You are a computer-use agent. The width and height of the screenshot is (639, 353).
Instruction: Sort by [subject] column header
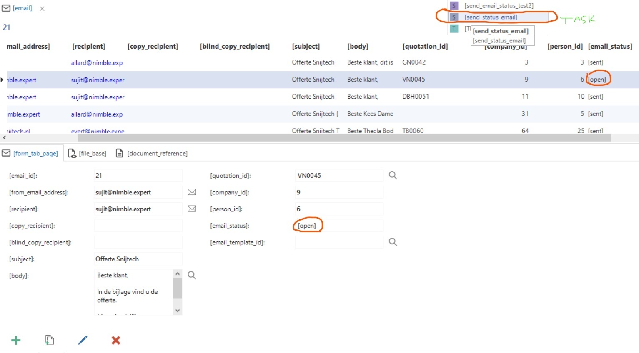point(306,46)
